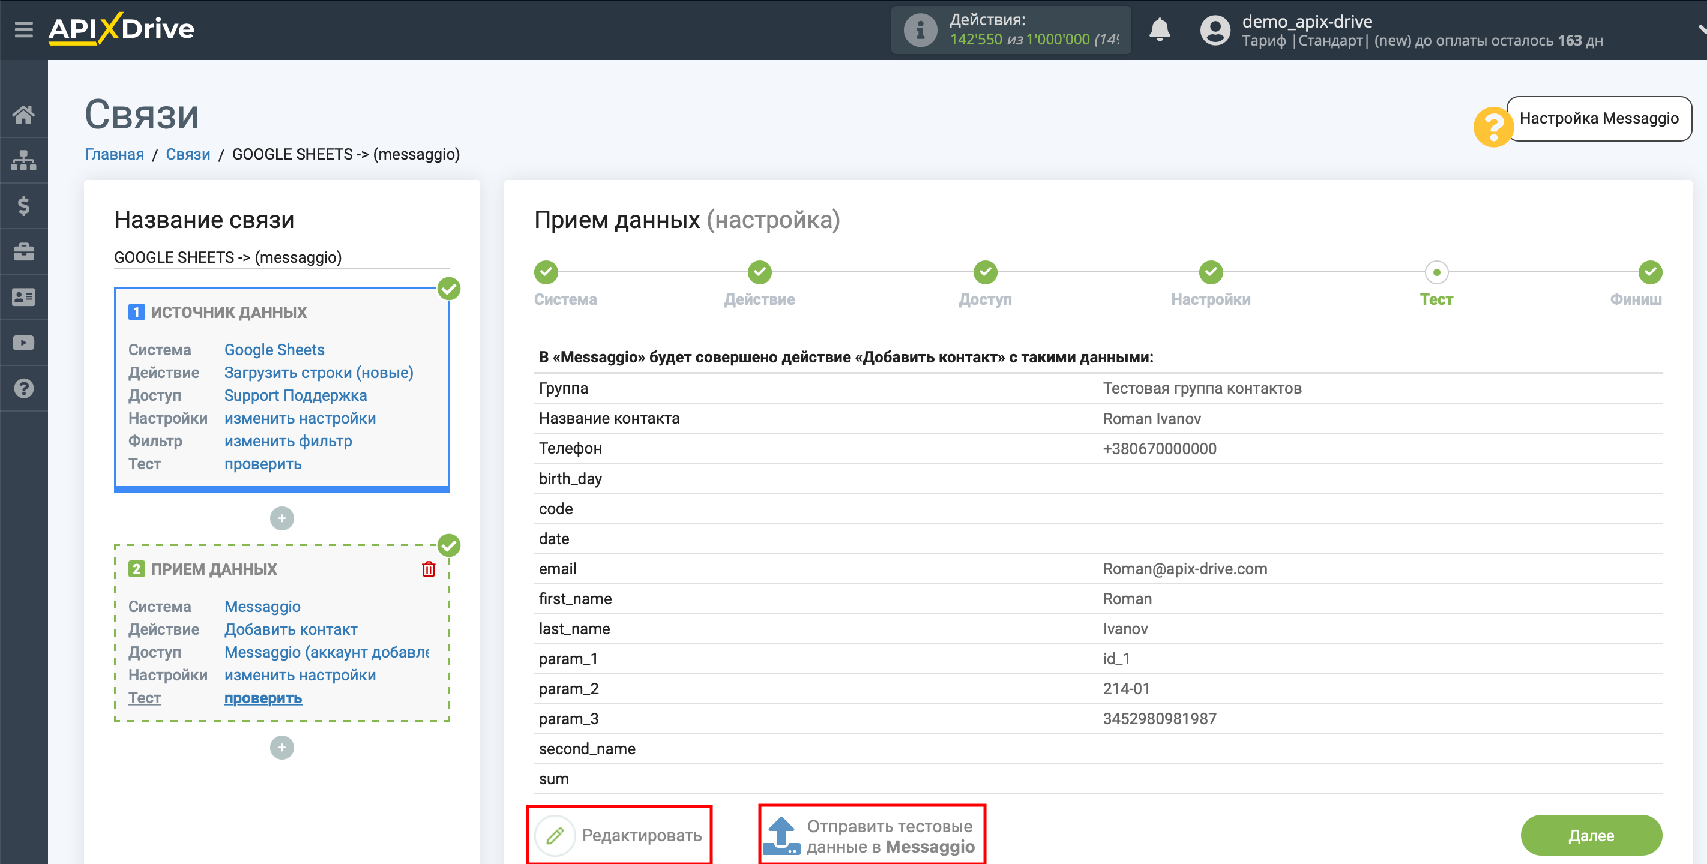Click Roman Ivanov contact name value

point(1152,419)
